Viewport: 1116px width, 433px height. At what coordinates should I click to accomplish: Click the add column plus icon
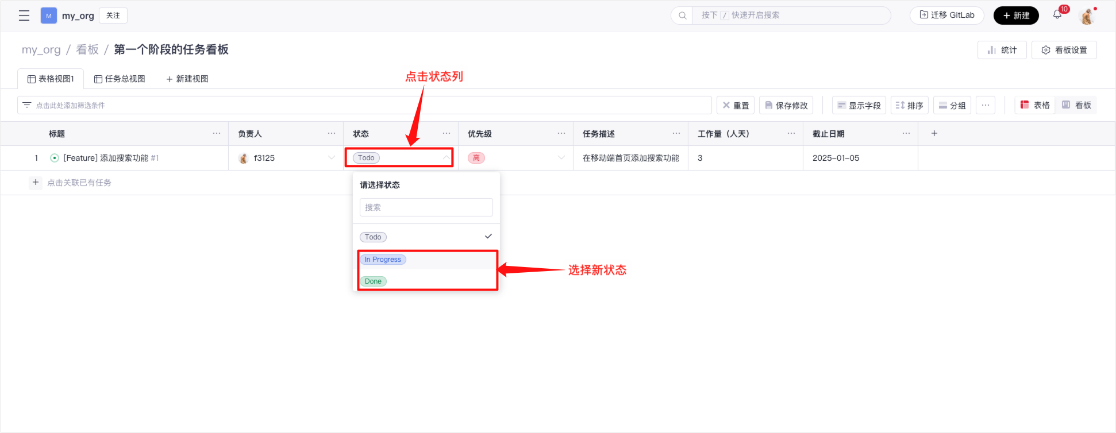(934, 133)
